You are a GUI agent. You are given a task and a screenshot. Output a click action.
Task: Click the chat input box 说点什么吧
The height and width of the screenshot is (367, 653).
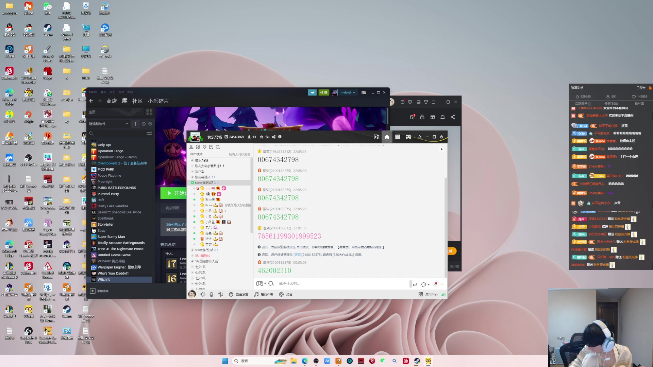[x=343, y=283]
